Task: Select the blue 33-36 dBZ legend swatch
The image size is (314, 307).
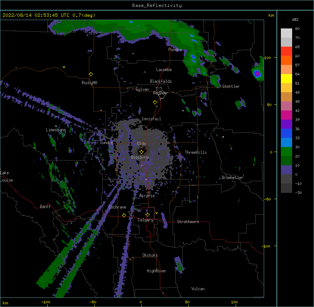Action: click(x=286, y=133)
